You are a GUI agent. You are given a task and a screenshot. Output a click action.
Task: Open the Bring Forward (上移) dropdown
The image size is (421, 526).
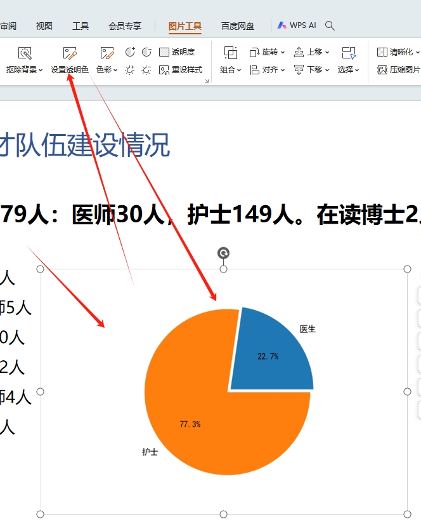(x=327, y=52)
